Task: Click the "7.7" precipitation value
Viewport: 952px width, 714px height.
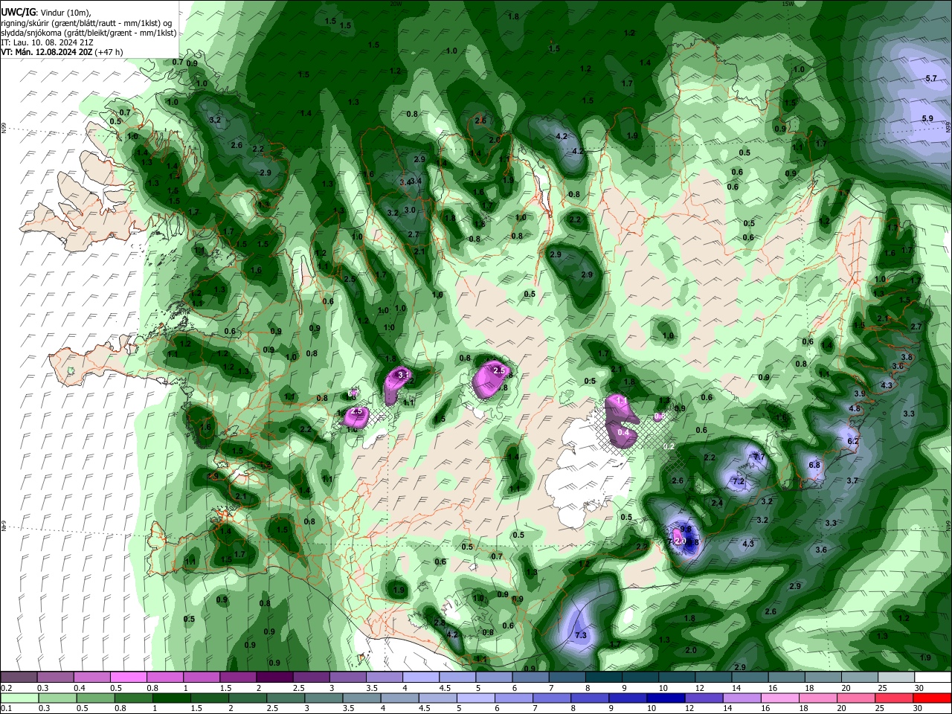Action: click(x=759, y=456)
